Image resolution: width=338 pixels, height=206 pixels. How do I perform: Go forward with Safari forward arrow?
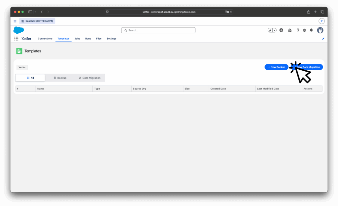tap(48, 12)
